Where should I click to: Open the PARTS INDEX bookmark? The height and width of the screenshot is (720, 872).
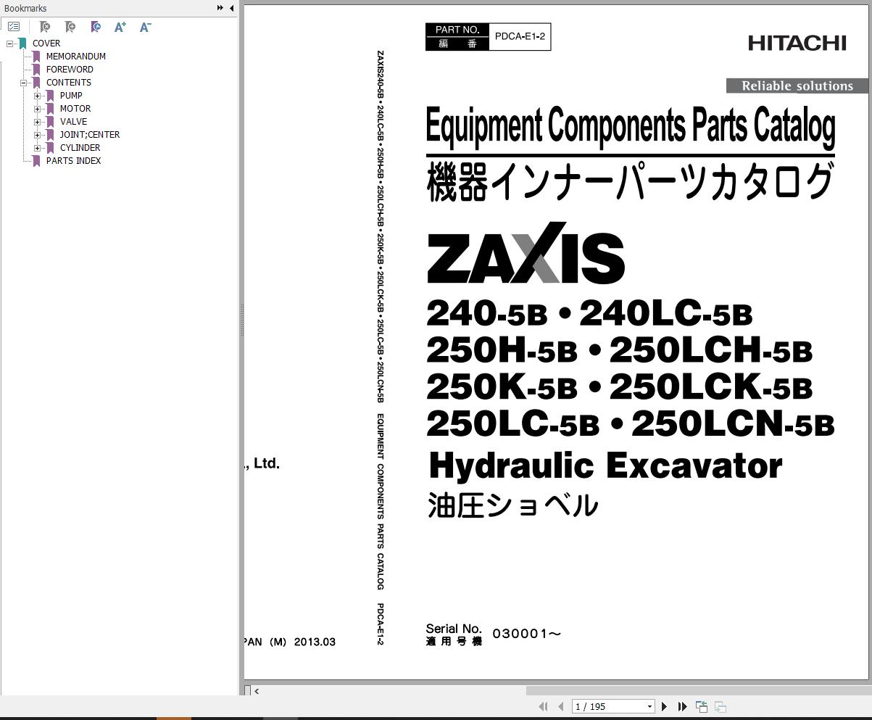(74, 161)
